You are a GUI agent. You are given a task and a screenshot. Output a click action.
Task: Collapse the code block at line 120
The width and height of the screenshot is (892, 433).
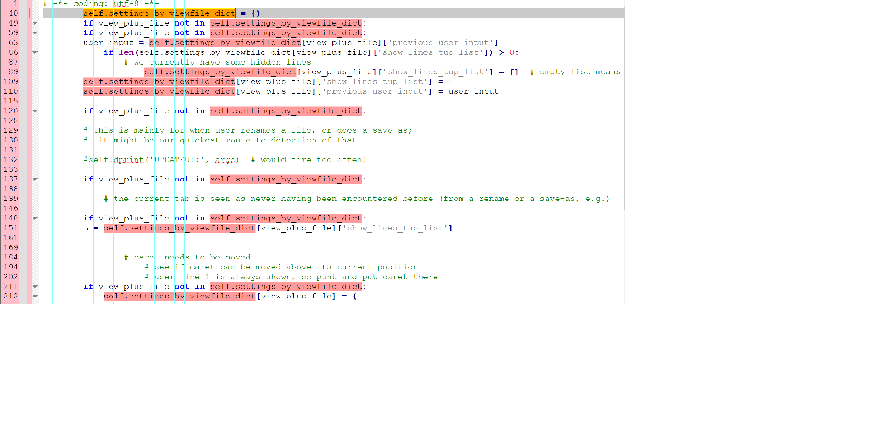point(35,111)
